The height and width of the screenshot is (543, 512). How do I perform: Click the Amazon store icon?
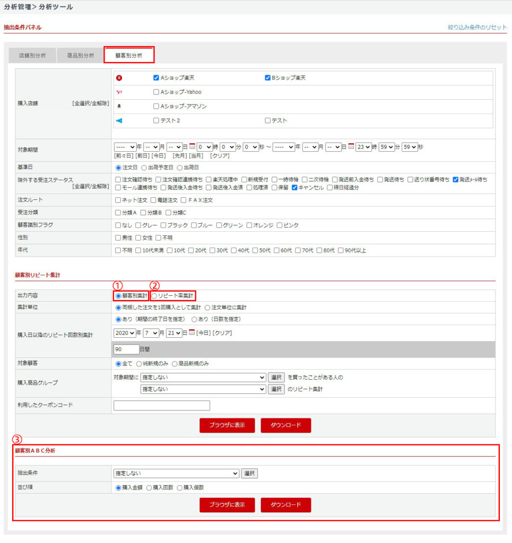point(119,107)
